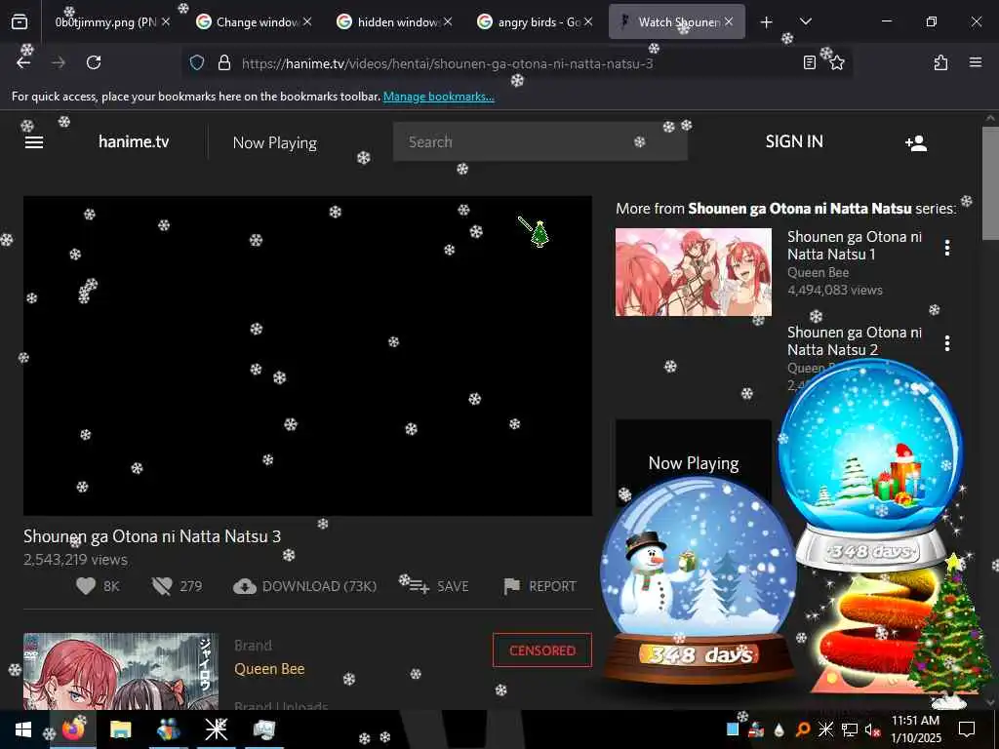Click the muted volume tray icon
The height and width of the screenshot is (749, 999).
pyautogui.click(x=872, y=729)
